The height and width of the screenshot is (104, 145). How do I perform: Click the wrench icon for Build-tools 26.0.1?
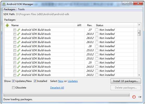[x=18, y=42]
